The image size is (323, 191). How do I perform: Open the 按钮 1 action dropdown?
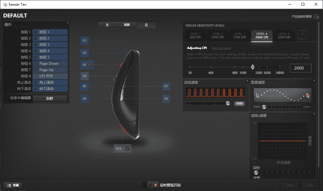(x=50, y=32)
